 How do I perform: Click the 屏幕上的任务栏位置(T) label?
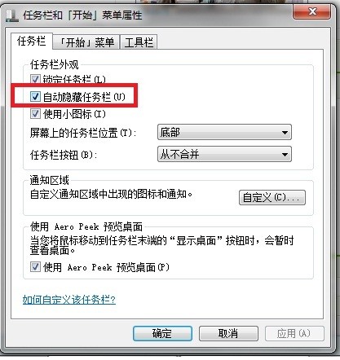click(x=83, y=133)
